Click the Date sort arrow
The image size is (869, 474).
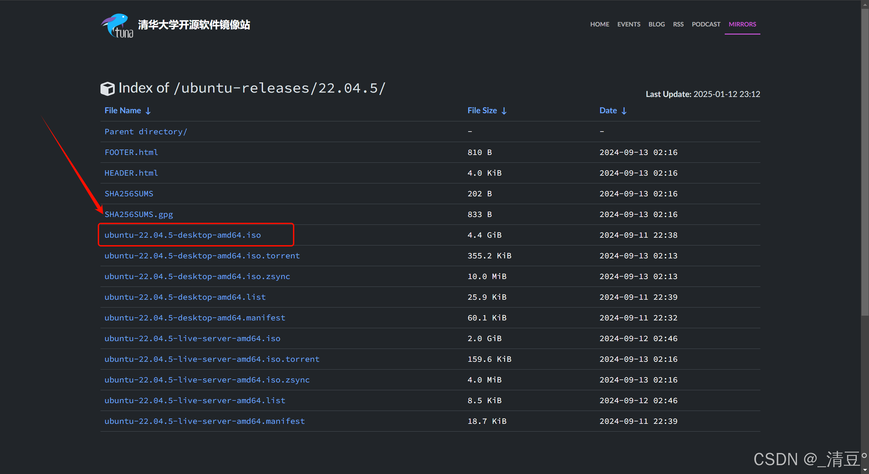pos(624,111)
